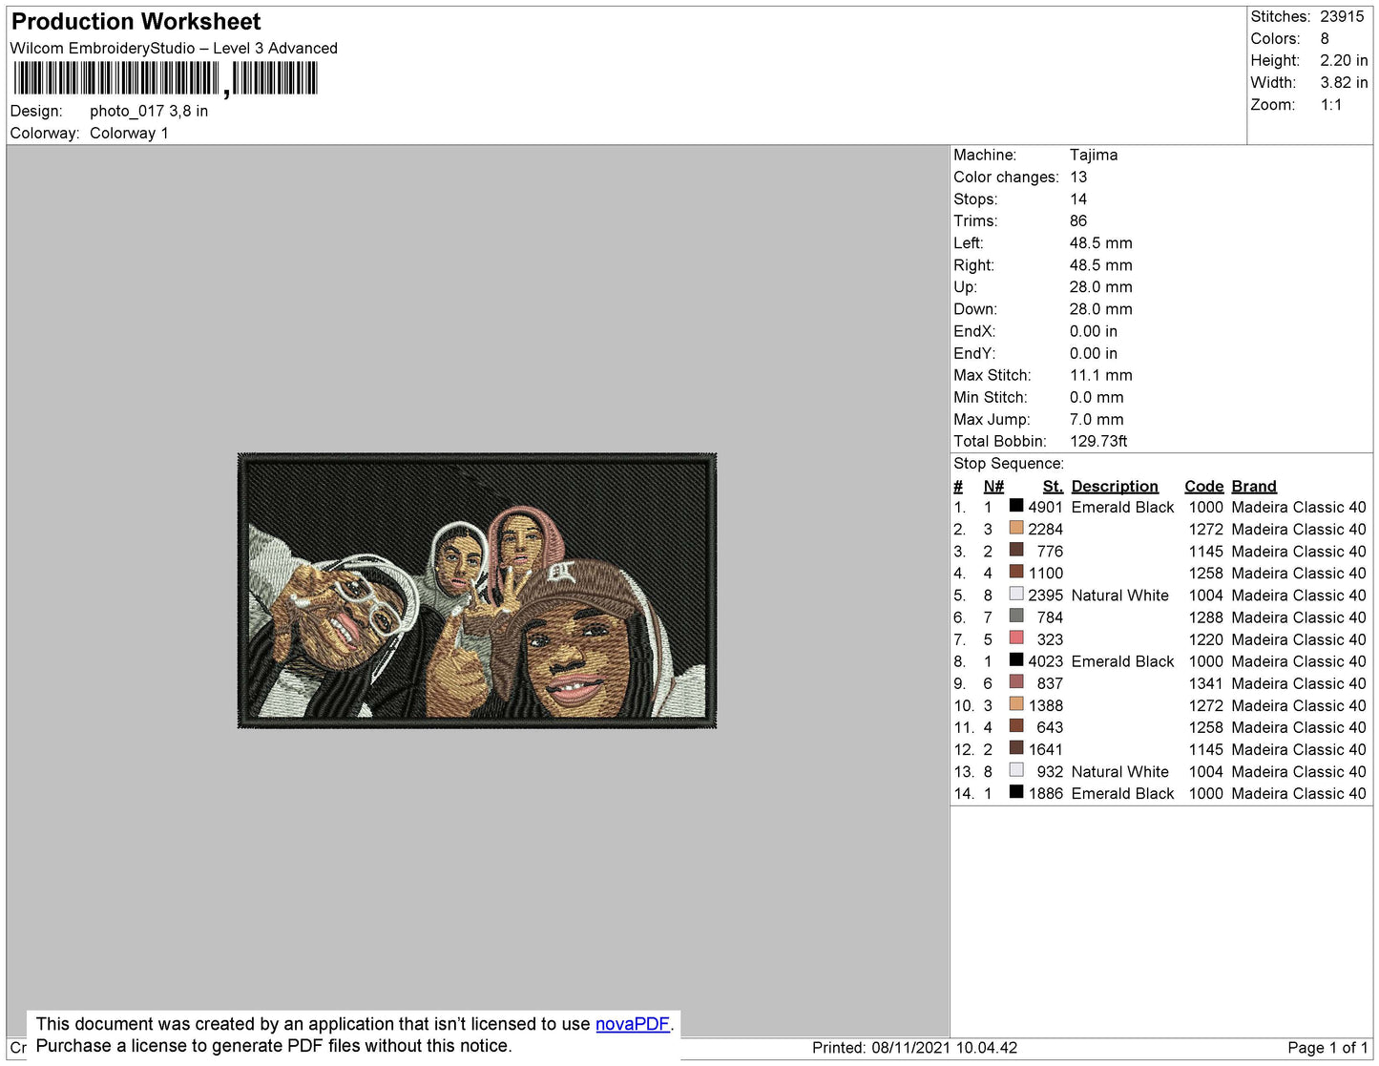Click stitch count 4023 in row 8
The image size is (1379, 1066).
(x=1045, y=661)
